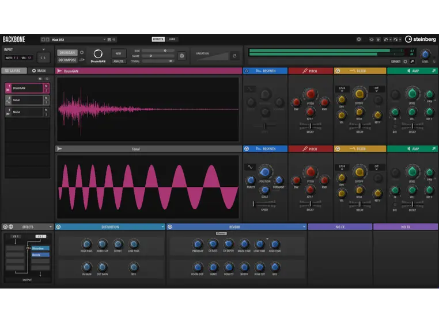Click the redo arrow icon
Image resolution: width=439 pixels, height=323 pixels.
(395, 40)
